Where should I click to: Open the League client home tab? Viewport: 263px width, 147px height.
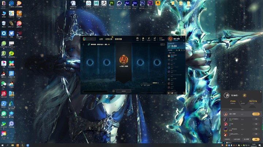click(101, 39)
